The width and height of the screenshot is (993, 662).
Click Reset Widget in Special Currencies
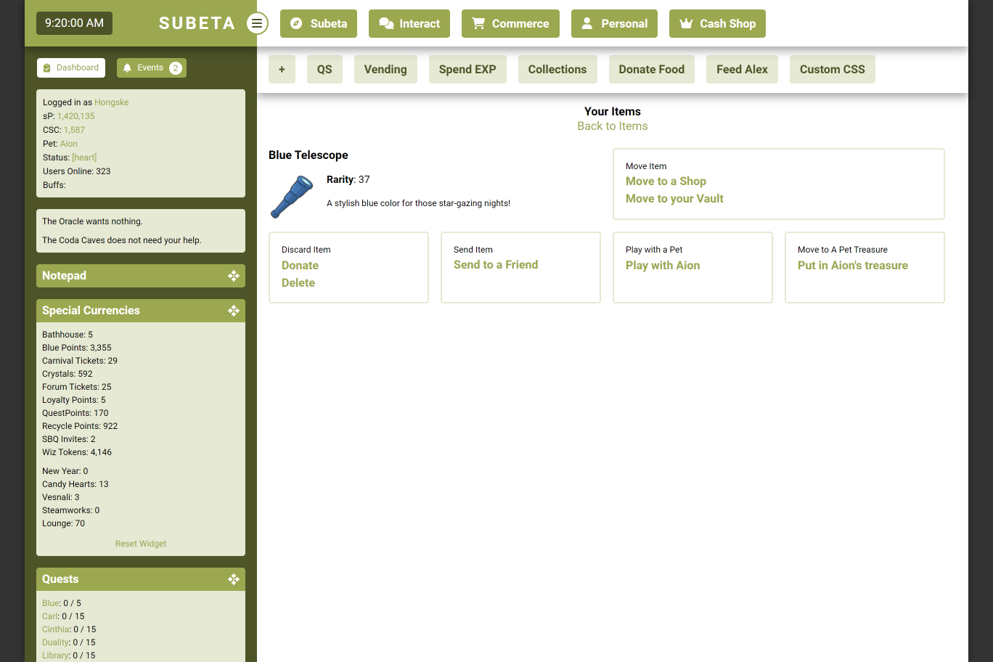141,544
